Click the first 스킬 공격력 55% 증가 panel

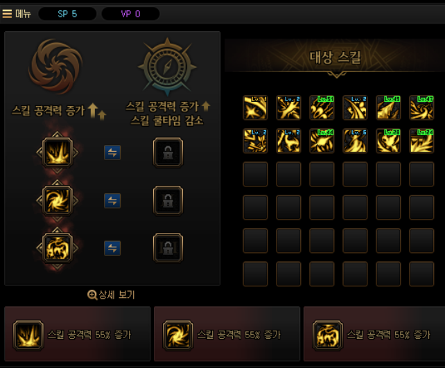77,333
